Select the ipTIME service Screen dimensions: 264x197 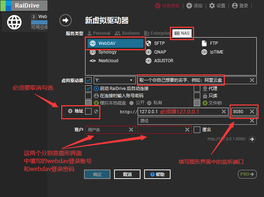pos(213,52)
